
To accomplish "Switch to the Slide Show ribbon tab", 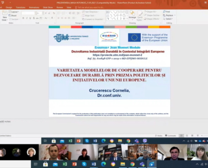I will click(x=48, y=8).
